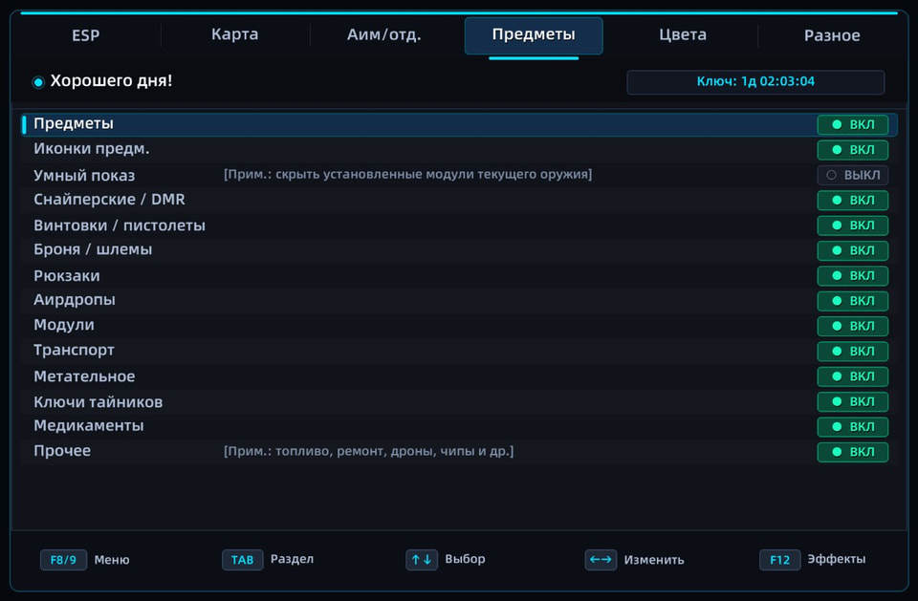
Task: Toggle the Предметы ВКЛ switch
Action: click(852, 124)
